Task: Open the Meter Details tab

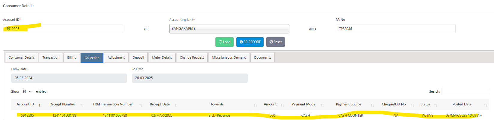Action: [162, 57]
